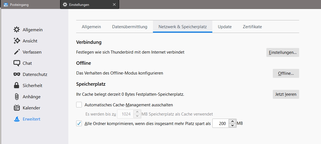Open Sicherheit via the padlock icon
Viewport: 321px width, 144px height.
[17, 85]
